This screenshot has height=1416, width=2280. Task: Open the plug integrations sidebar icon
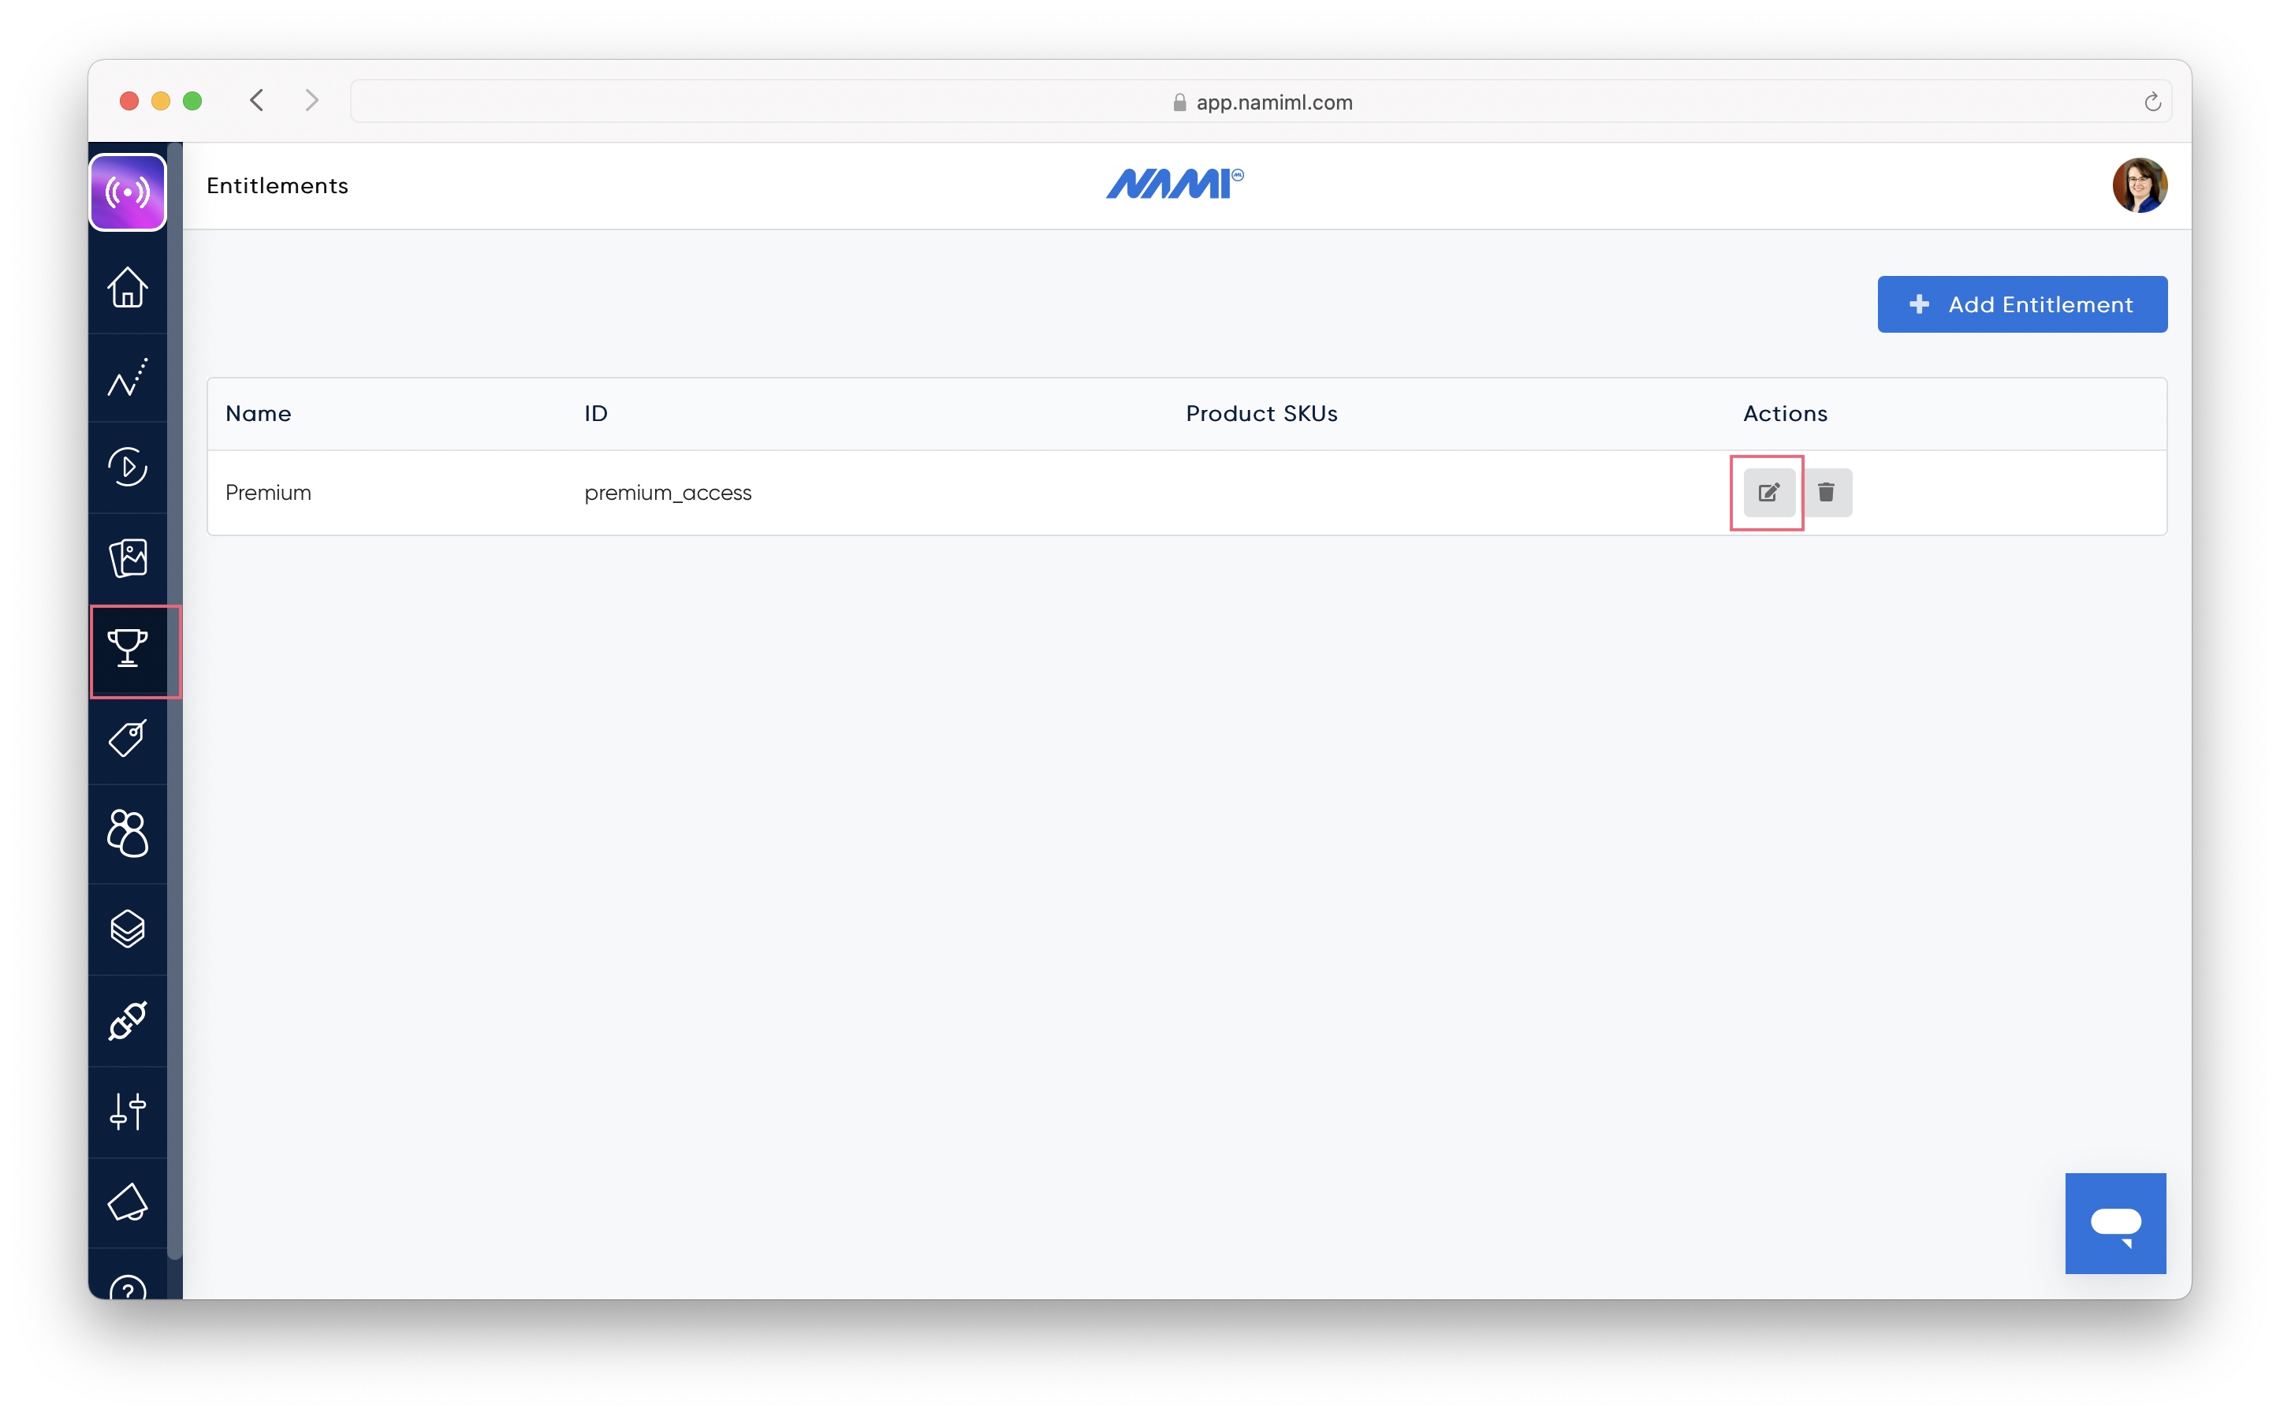pos(128,1021)
